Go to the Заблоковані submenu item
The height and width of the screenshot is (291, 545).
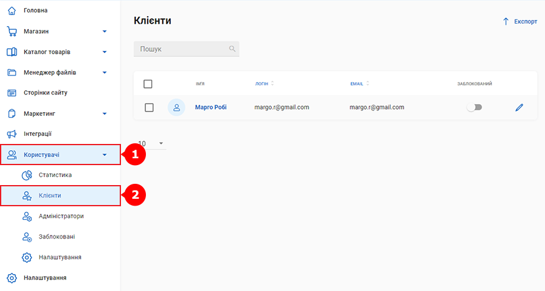[x=57, y=237]
